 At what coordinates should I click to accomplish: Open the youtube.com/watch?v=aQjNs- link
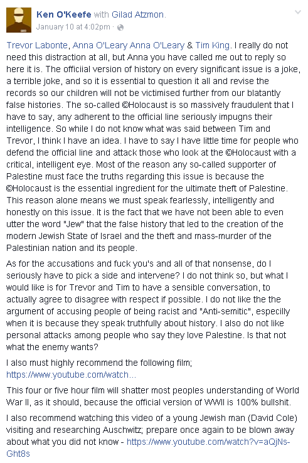click(x=208, y=442)
